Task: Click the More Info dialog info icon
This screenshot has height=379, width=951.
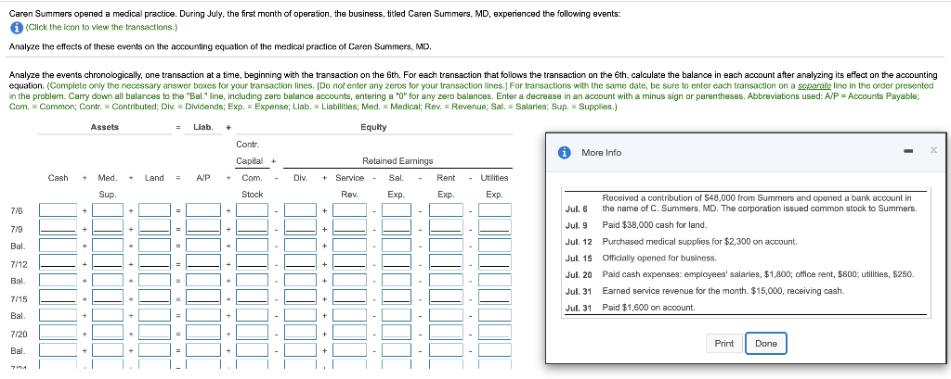Action: coord(566,153)
